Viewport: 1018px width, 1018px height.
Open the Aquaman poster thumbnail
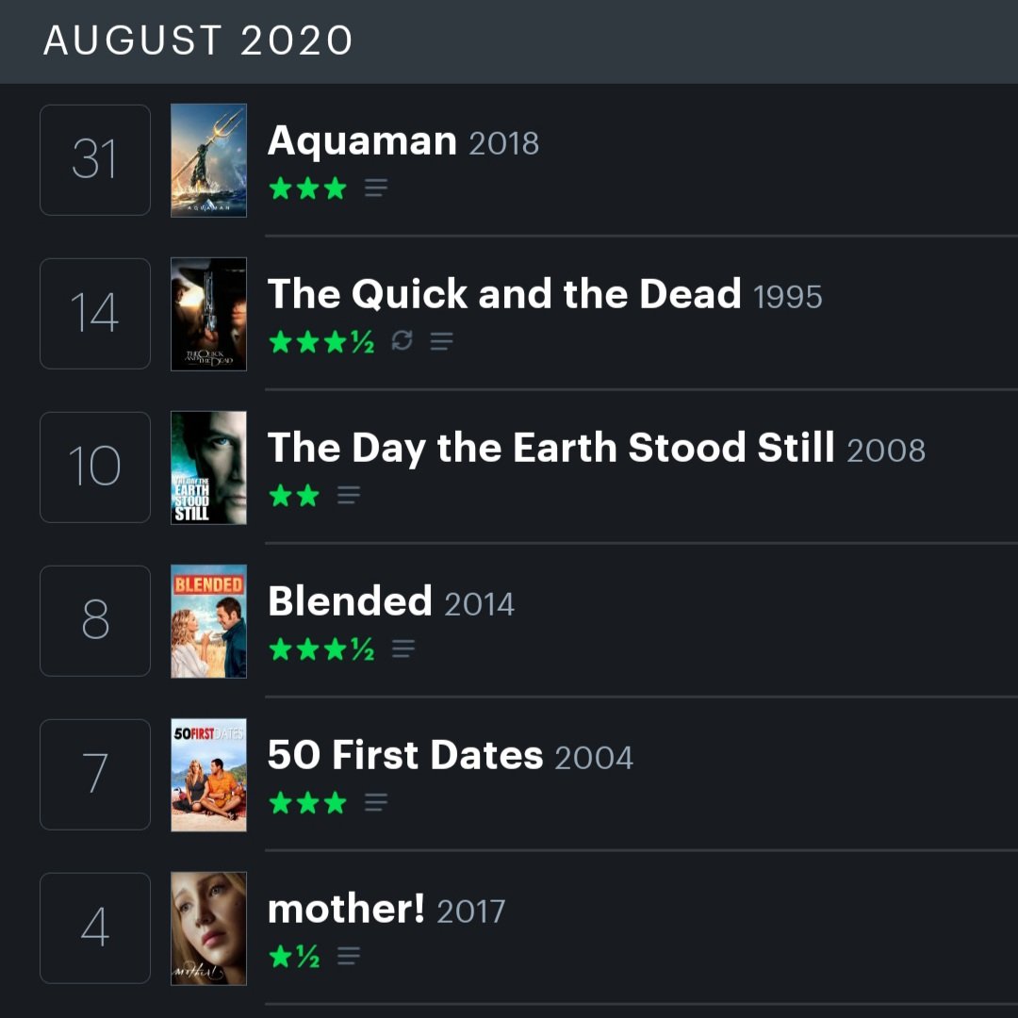(208, 160)
